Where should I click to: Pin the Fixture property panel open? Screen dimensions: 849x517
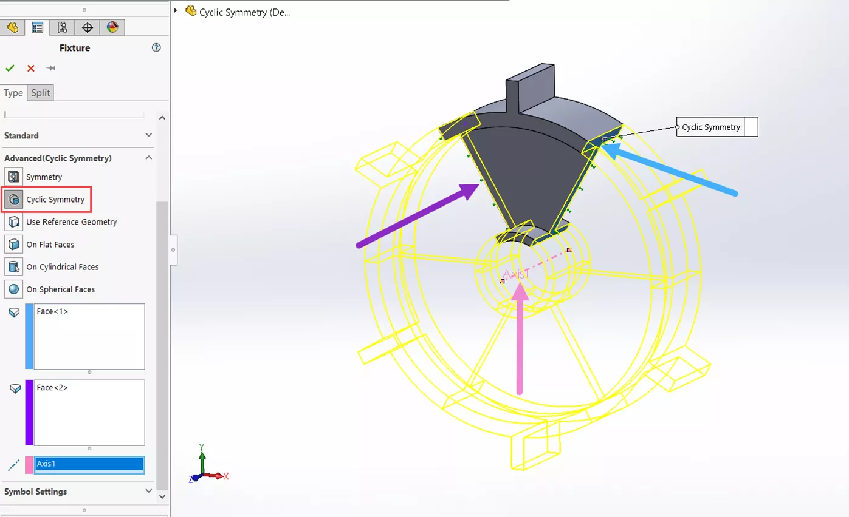51,68
